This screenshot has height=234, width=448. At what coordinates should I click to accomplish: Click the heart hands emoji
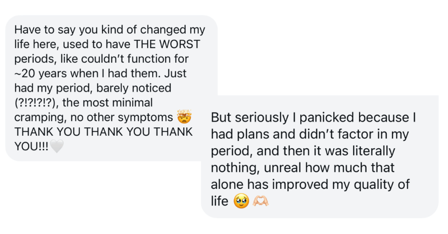point(260,202)
